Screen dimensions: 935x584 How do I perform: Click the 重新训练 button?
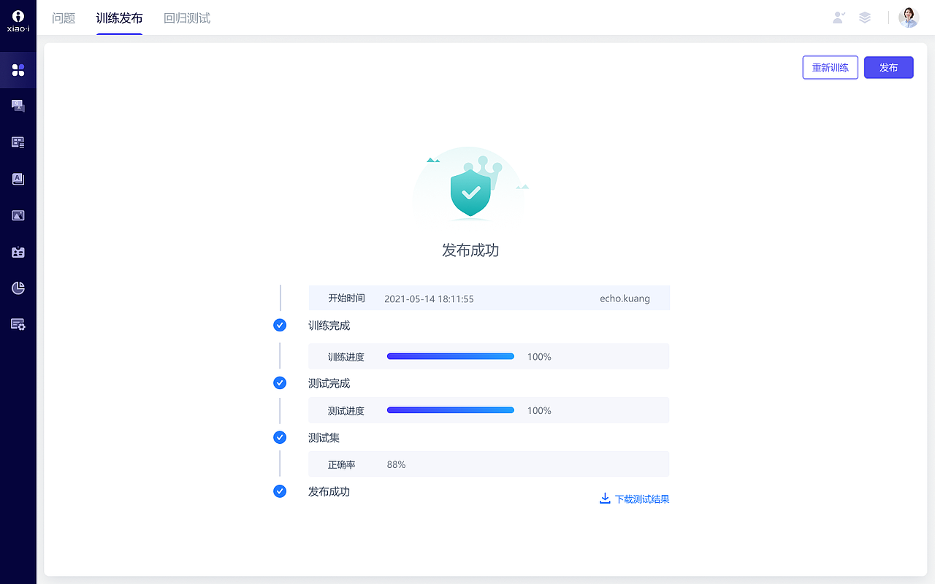click(830, 67)
